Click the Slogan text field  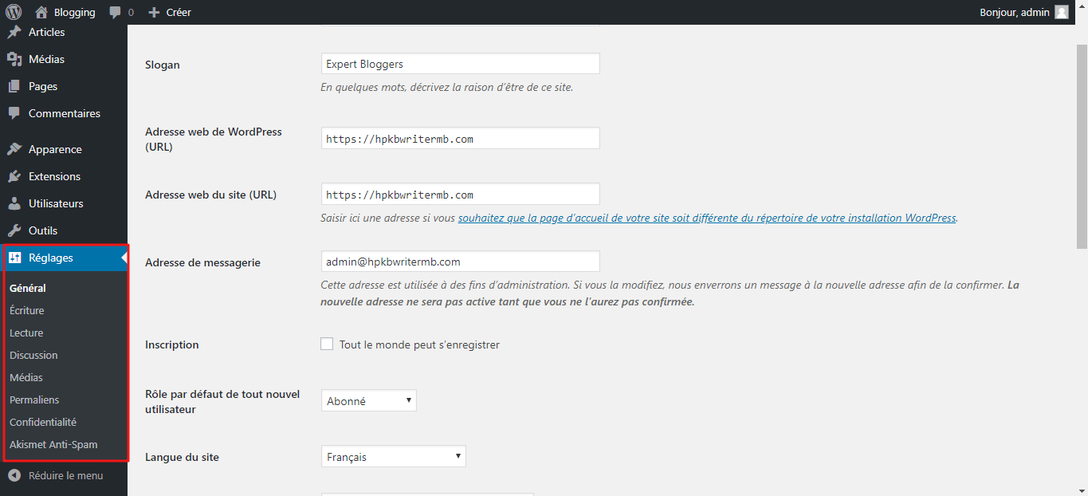(x=460, y=64)
